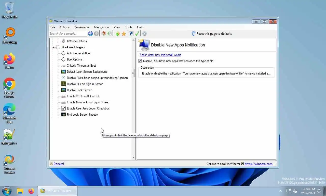Click the tree scrollbar down arrow
This screenshot has width=326, height=196.
(x=133, y=157)
